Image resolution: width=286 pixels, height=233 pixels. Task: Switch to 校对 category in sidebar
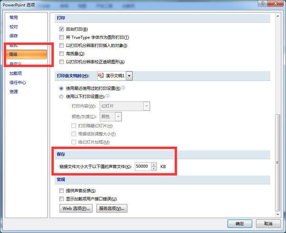13,27
